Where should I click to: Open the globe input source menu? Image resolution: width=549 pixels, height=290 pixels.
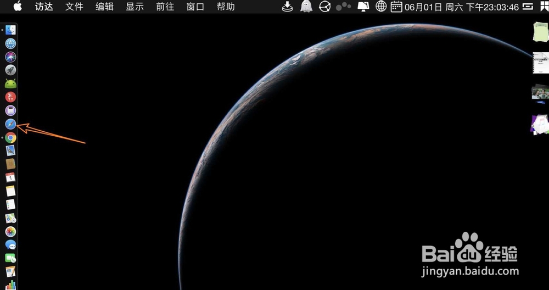[381, 6]
